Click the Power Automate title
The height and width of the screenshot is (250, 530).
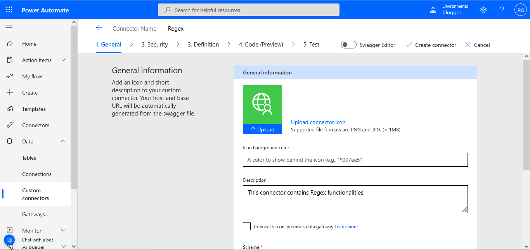coord(45,10)
